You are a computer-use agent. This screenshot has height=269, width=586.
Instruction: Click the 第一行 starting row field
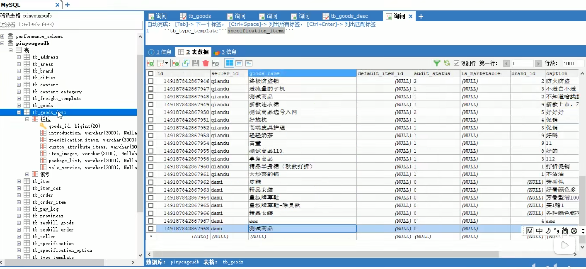coord(522,63)
